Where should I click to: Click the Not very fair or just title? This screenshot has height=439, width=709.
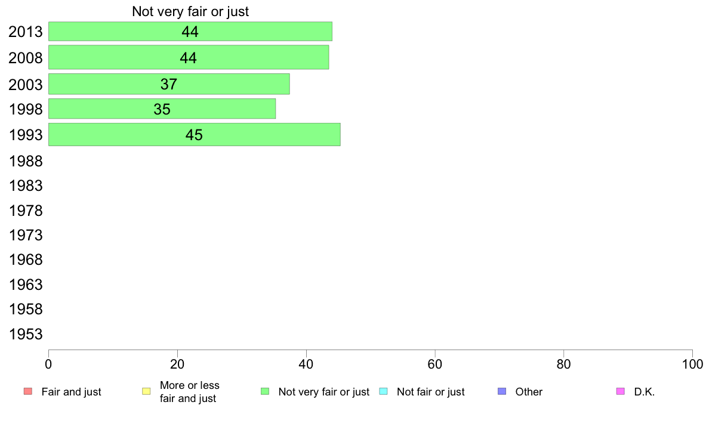190,11
